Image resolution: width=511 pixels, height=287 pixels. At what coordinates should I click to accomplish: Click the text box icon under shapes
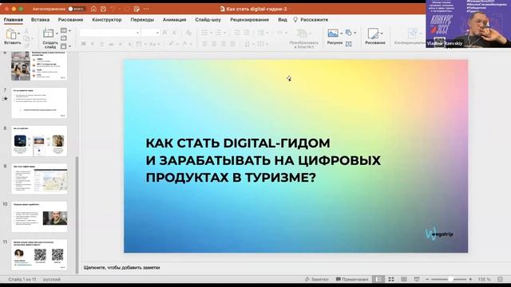tap(348, 44)
